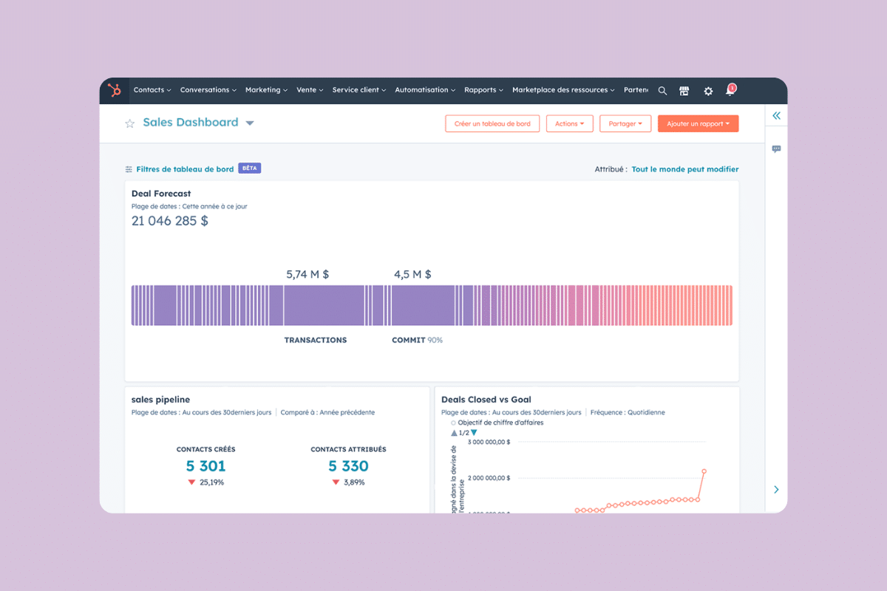Open the comments icon in the right sidebar
887x591 pixels.
click(x=776, y=149)
